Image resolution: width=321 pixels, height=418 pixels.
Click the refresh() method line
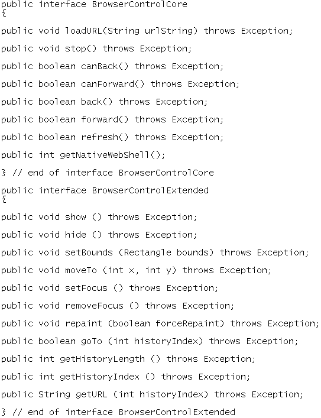[x=112, y=137]
